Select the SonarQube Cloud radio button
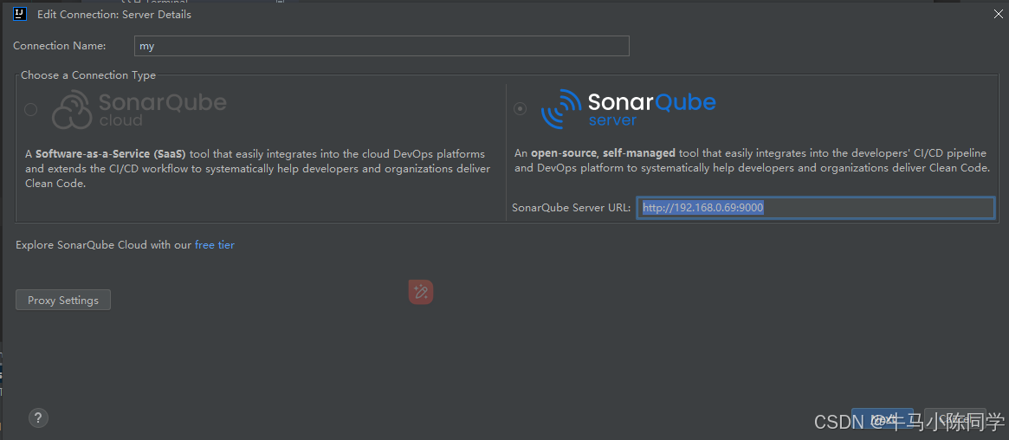The height and width of the screenshot is (440, 1009). pos(31,109)
